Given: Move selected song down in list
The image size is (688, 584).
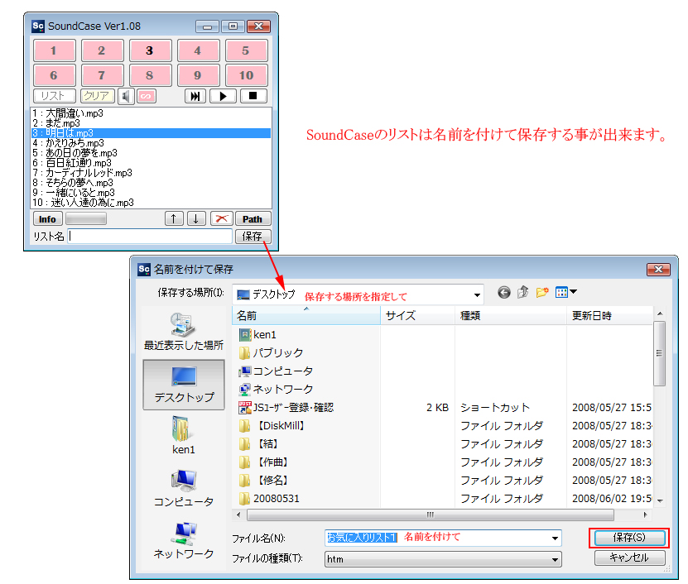Looking at the screenshot, I should point(196,218).
